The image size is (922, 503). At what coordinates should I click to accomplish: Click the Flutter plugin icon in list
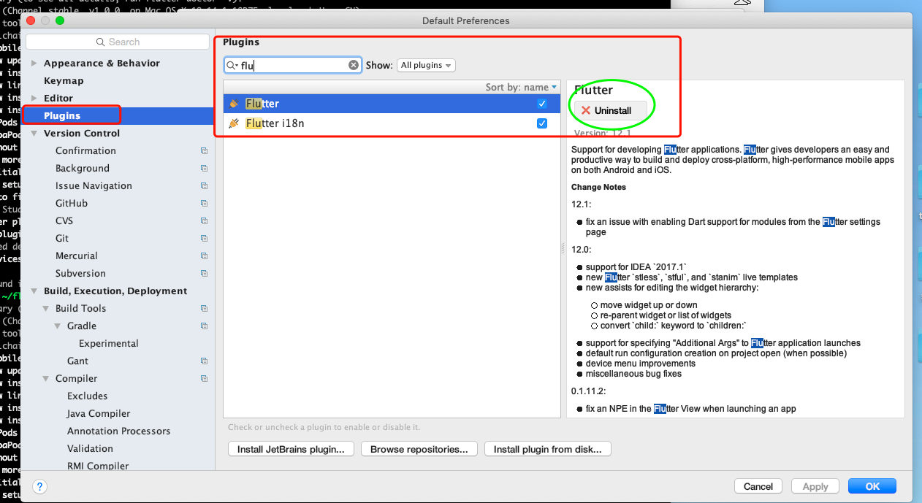click(234, 104)
